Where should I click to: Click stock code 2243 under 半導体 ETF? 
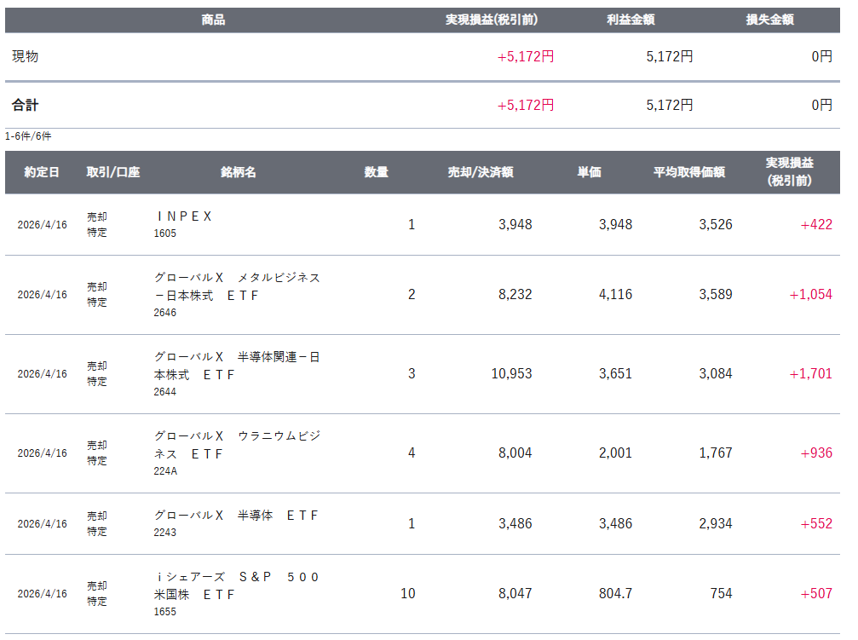165,533
